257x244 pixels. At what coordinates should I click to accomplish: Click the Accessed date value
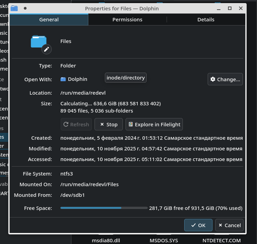pos(151,159)
